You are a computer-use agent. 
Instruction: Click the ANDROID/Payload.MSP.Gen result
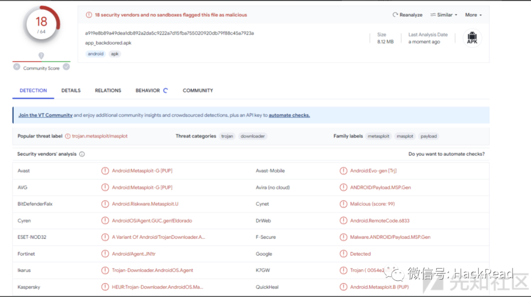coord(380,187)
